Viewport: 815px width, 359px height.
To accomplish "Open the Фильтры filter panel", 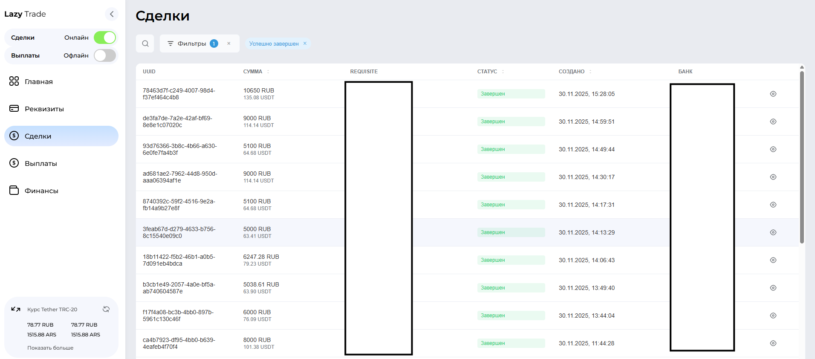I will coord(192,43).
